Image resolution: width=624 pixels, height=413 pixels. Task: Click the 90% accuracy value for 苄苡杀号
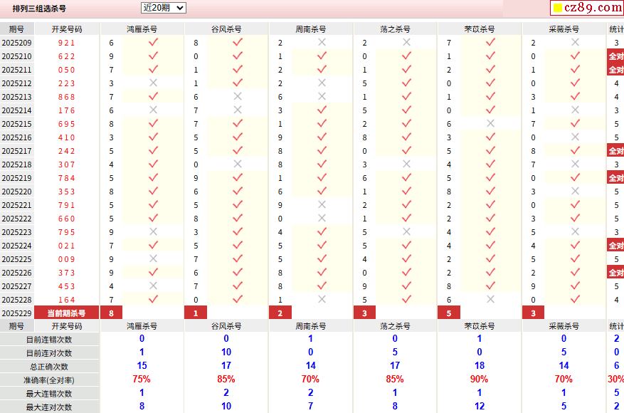click(479, 379)
